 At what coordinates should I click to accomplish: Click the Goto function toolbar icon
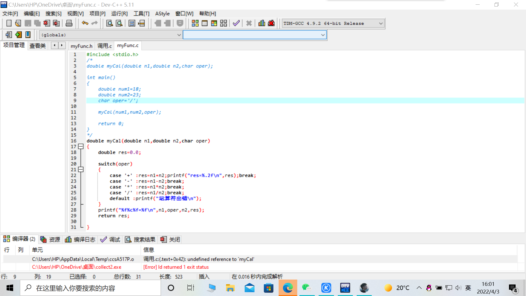point(132,23)
